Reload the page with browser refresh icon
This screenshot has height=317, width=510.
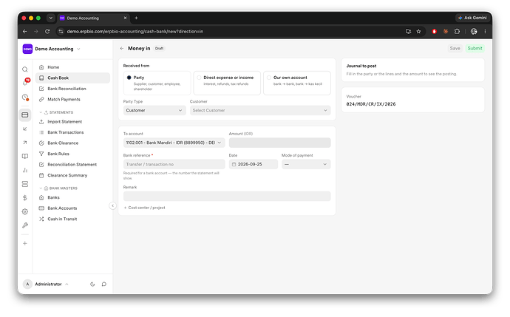click(x=47, y=32)
